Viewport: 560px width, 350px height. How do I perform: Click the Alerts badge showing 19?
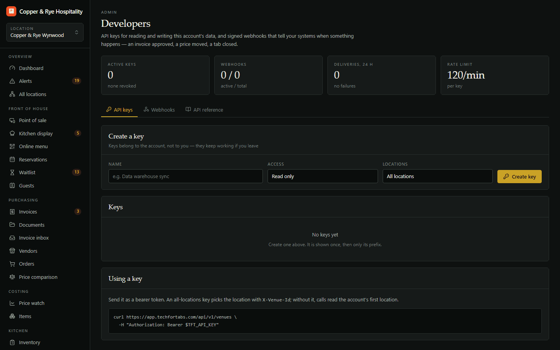point(77,81)
